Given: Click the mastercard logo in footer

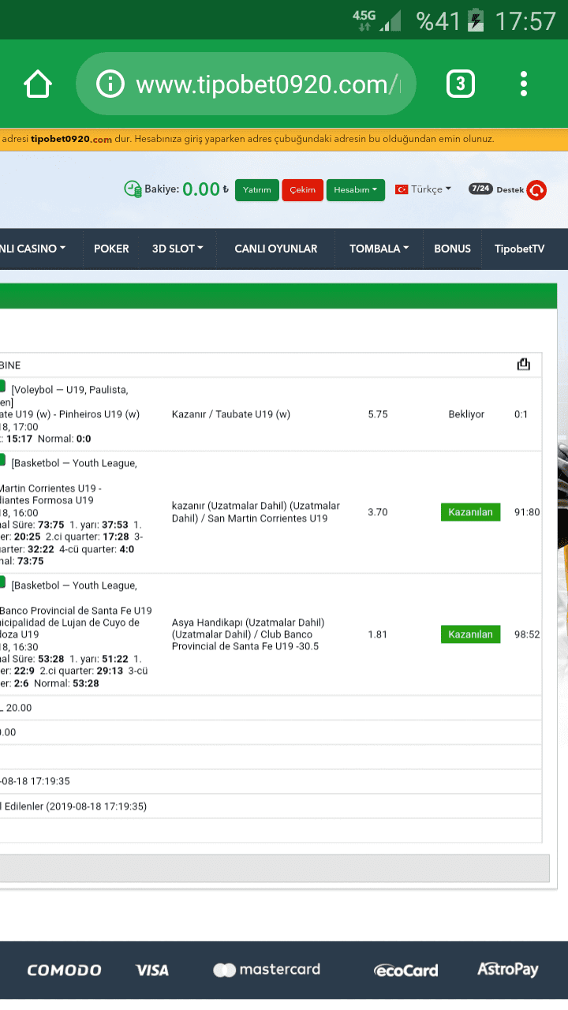Looking at the screenshot, I should click(267, 970).
